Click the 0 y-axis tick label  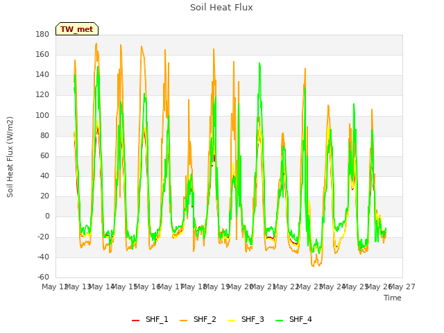(x=47, y=216)
